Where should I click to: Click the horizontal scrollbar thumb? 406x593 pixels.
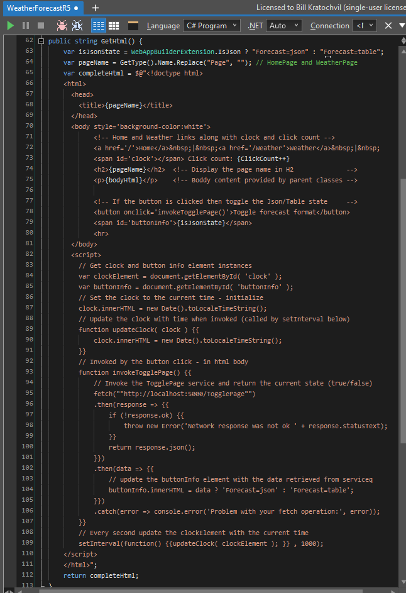click(200, 590)
